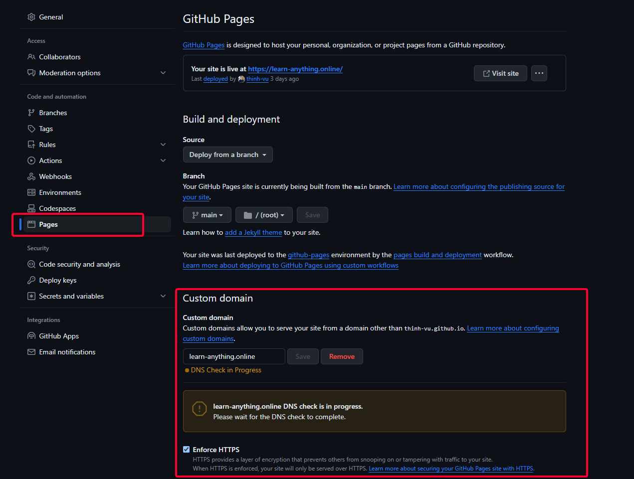The height and width of the screenshot is (479, 634).
Task: Click the Deploy keys icon
Action: click(x=31, y=280)
